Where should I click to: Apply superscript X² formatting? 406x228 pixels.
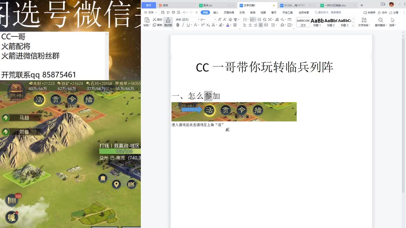click(203, 25)
